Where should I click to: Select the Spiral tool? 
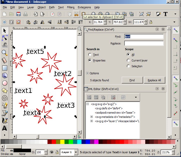point(4,98)
